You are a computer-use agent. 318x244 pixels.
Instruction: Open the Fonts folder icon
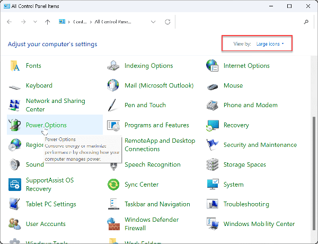[15, 66]
